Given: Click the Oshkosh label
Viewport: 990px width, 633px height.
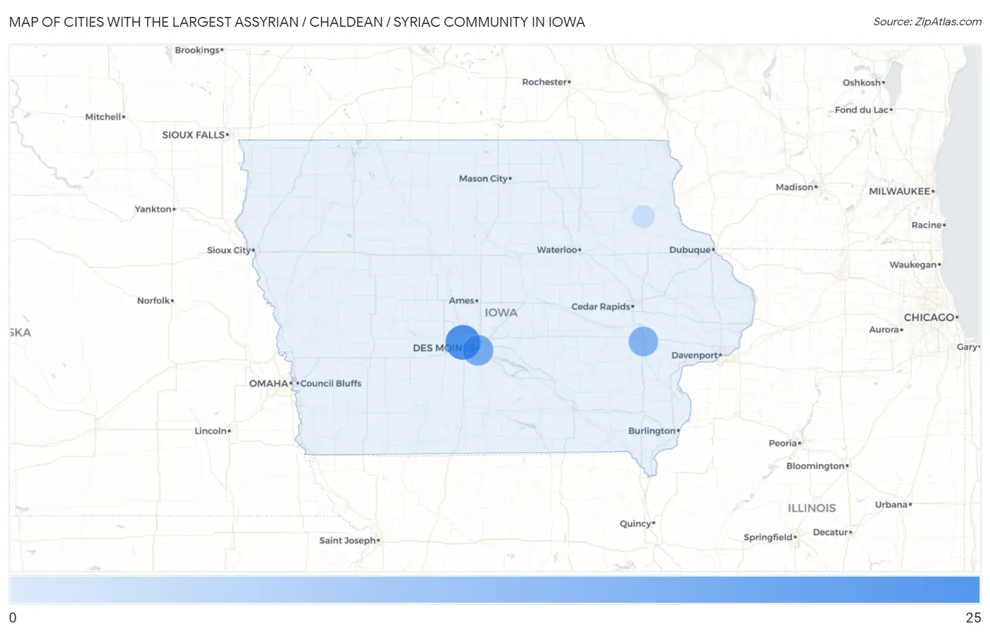Looking at the screenshot, I should pos(861,82).
